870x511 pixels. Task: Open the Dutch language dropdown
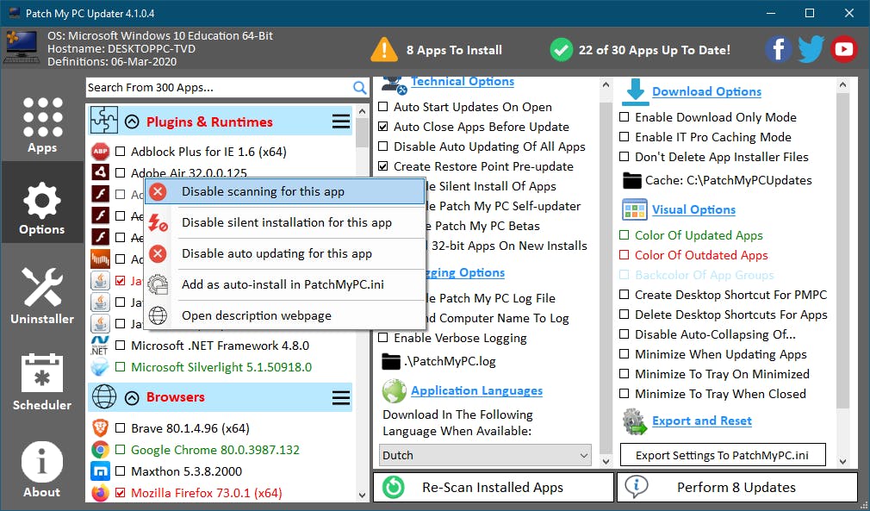pyautogui.click(x=485, y=456)
